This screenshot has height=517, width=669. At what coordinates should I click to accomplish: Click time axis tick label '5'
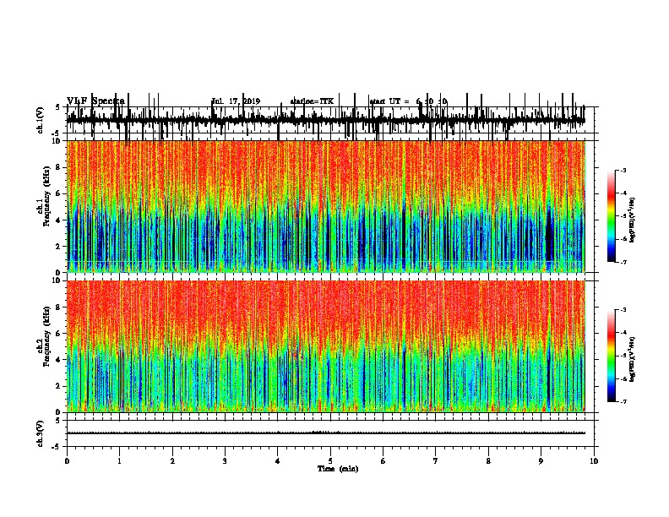coord(330,461)
